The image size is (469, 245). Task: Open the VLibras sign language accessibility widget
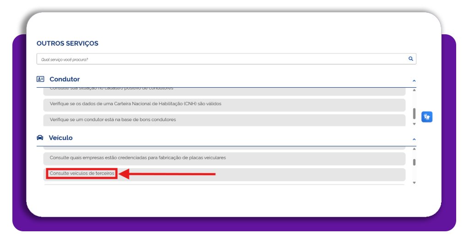click(x=427, y=117)
